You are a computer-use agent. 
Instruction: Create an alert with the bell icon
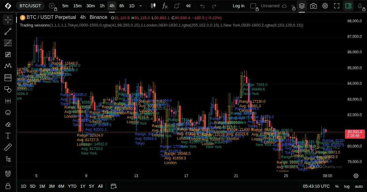click(x=177, y=6)
